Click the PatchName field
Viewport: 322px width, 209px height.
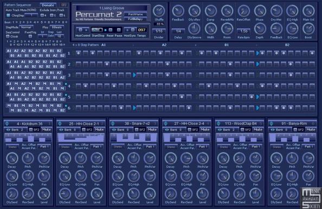pyautogui.click(x=136, y=15)
